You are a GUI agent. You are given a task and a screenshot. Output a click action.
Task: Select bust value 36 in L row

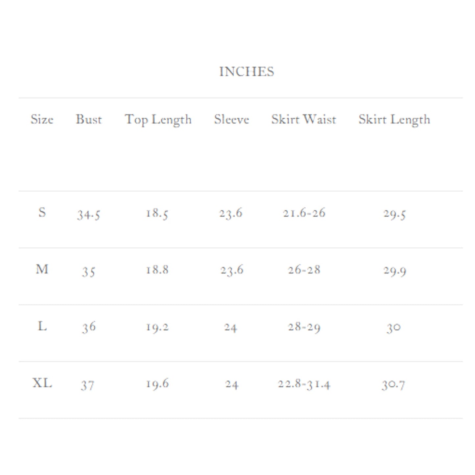89,327
